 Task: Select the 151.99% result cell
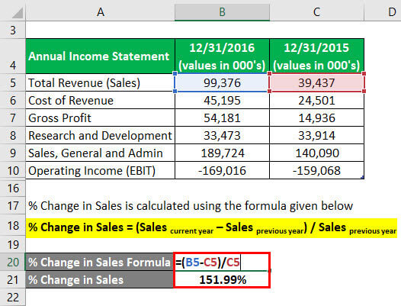(222, 279)
